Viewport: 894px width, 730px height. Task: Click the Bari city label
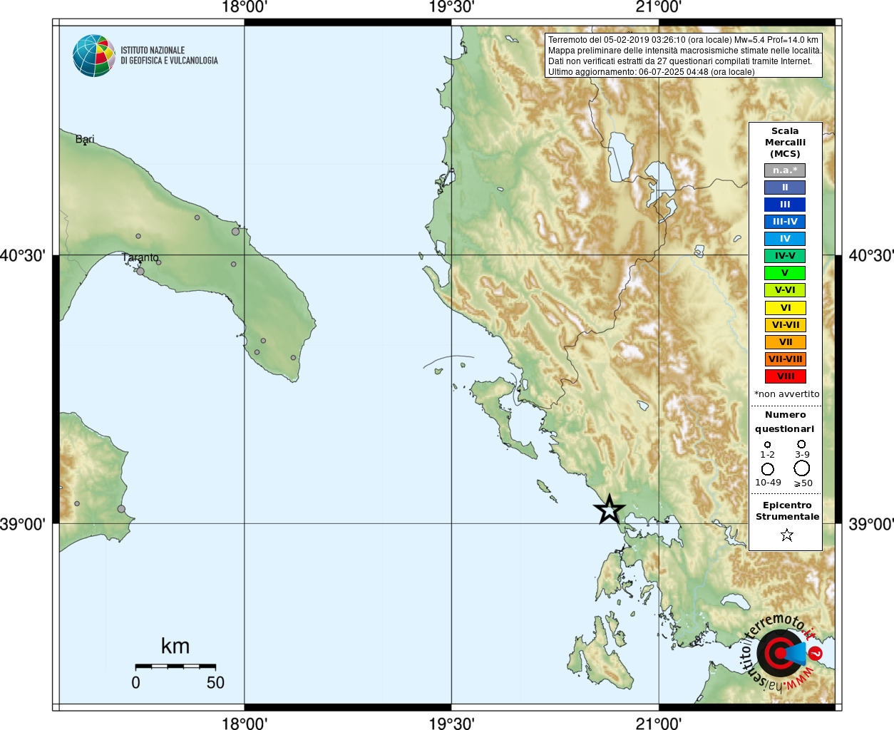coord(85,139)
